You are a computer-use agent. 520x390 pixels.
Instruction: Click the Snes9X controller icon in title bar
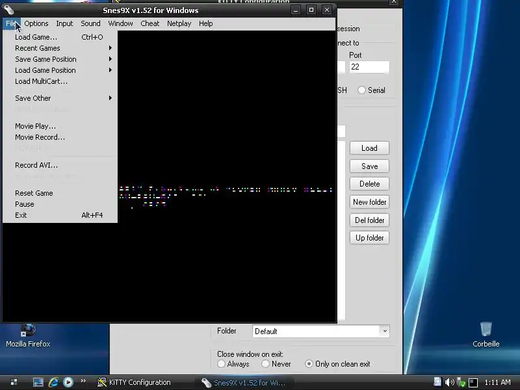point(9,10)
